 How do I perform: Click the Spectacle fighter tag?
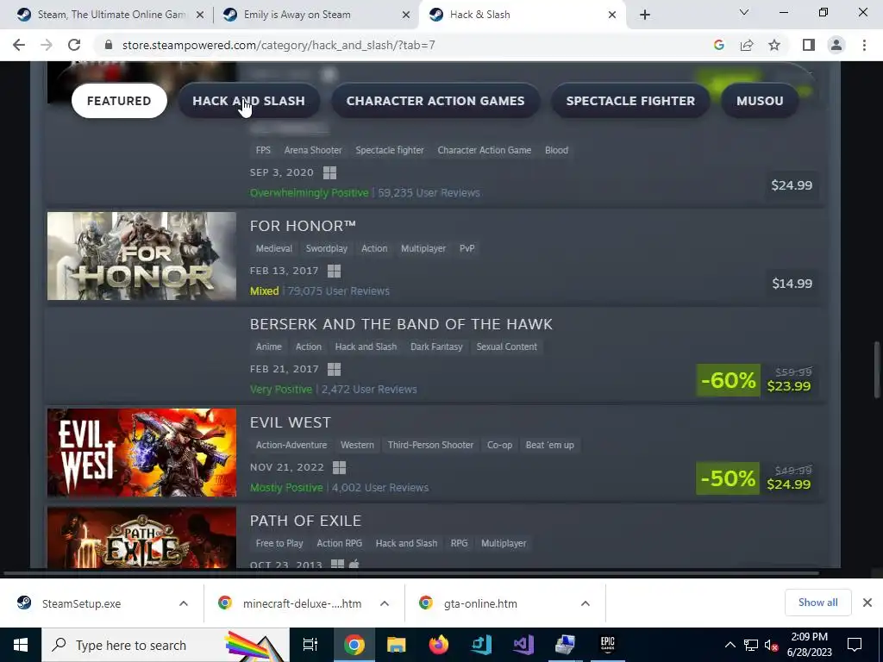389,150
